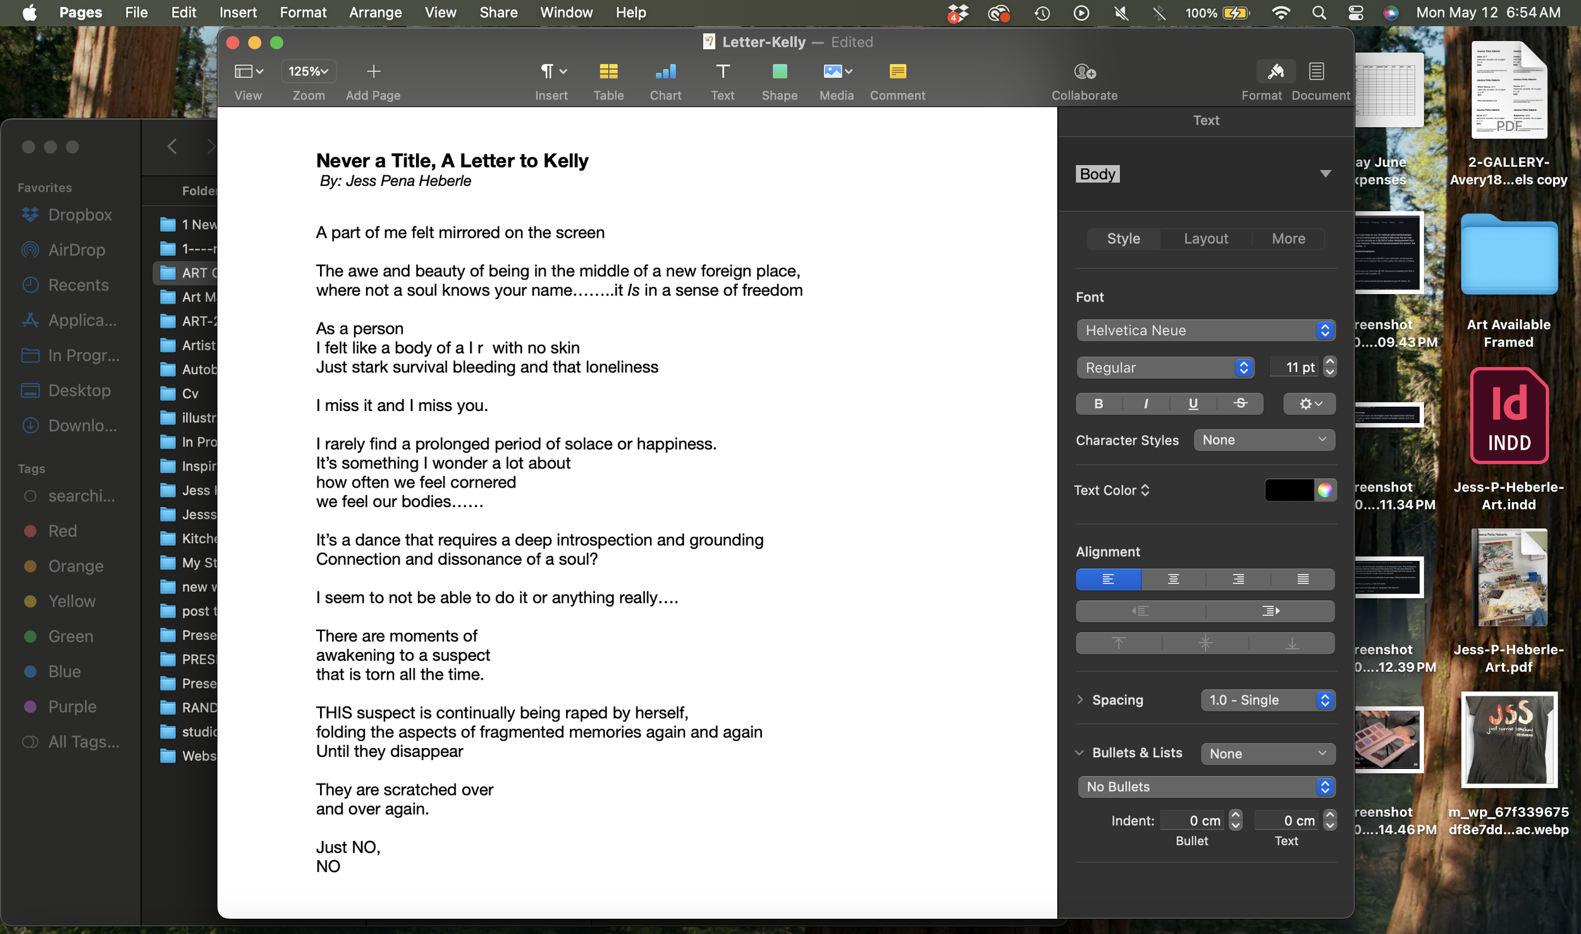Toggle bold formatting button
Screen dimensions: 1581x934
1098,403
